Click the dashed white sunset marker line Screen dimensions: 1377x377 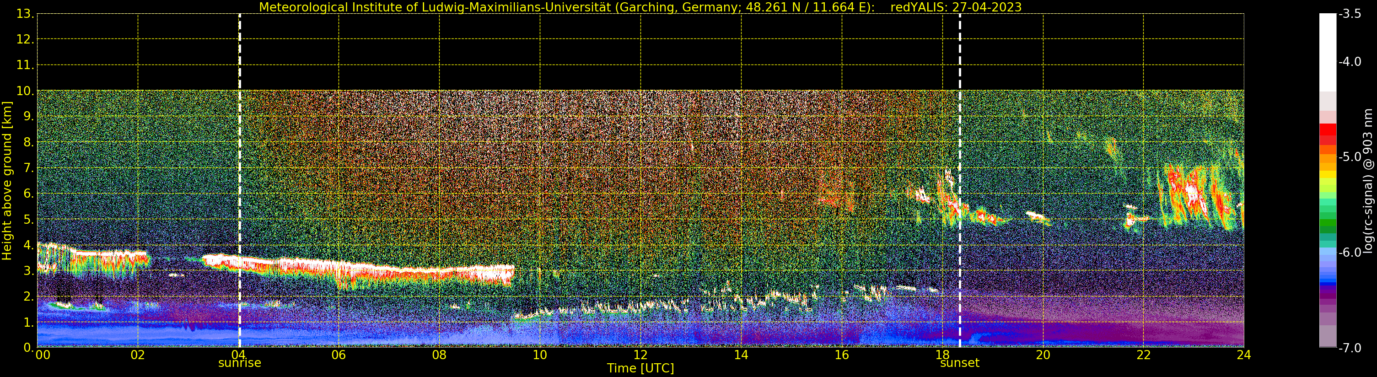[960, 180]
